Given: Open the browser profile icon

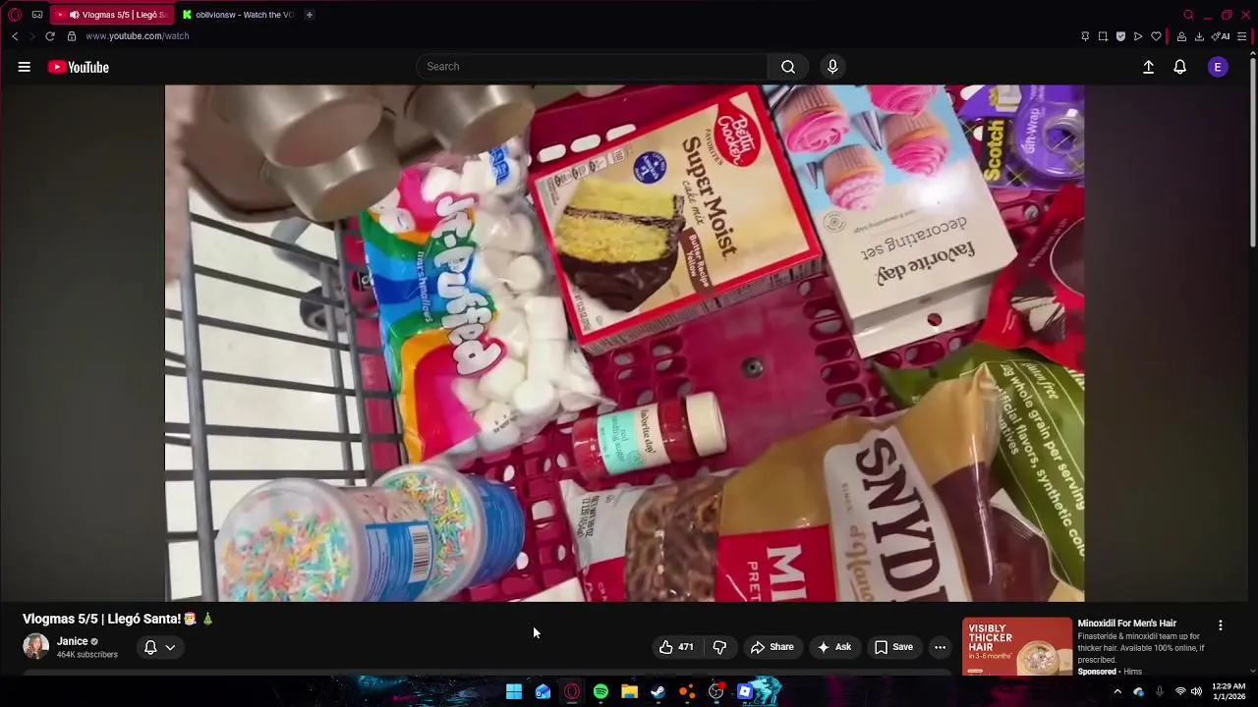Looking at the screenshot, I should click(x=1181, y=36).
